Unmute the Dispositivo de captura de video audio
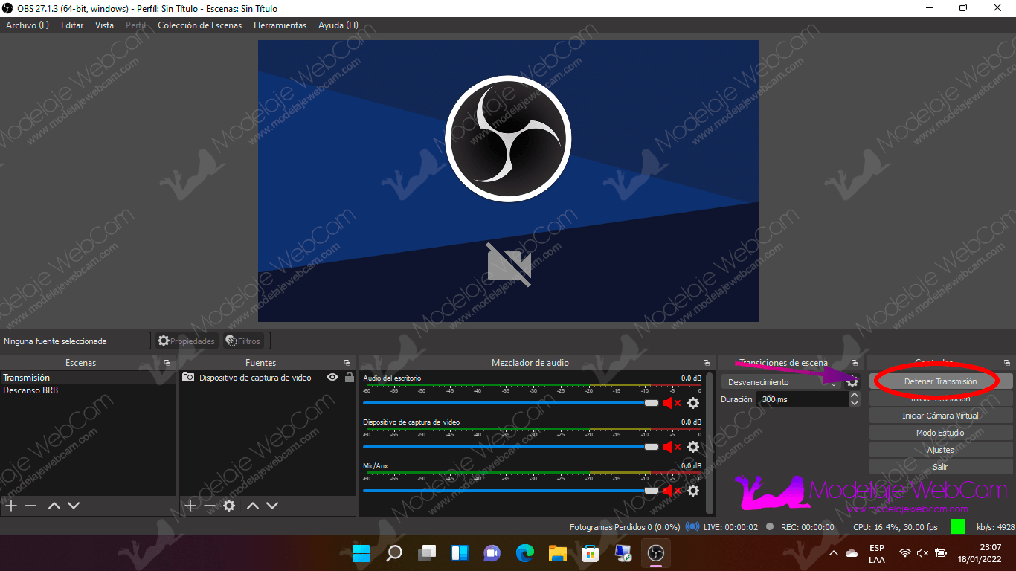Image resolution: width=1016 pixels, height=571 pixels. coord(672,447)
